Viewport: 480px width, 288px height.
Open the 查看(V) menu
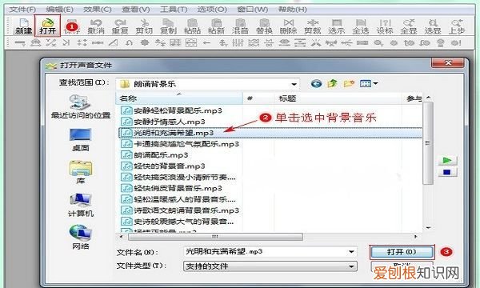pos(136,10)
